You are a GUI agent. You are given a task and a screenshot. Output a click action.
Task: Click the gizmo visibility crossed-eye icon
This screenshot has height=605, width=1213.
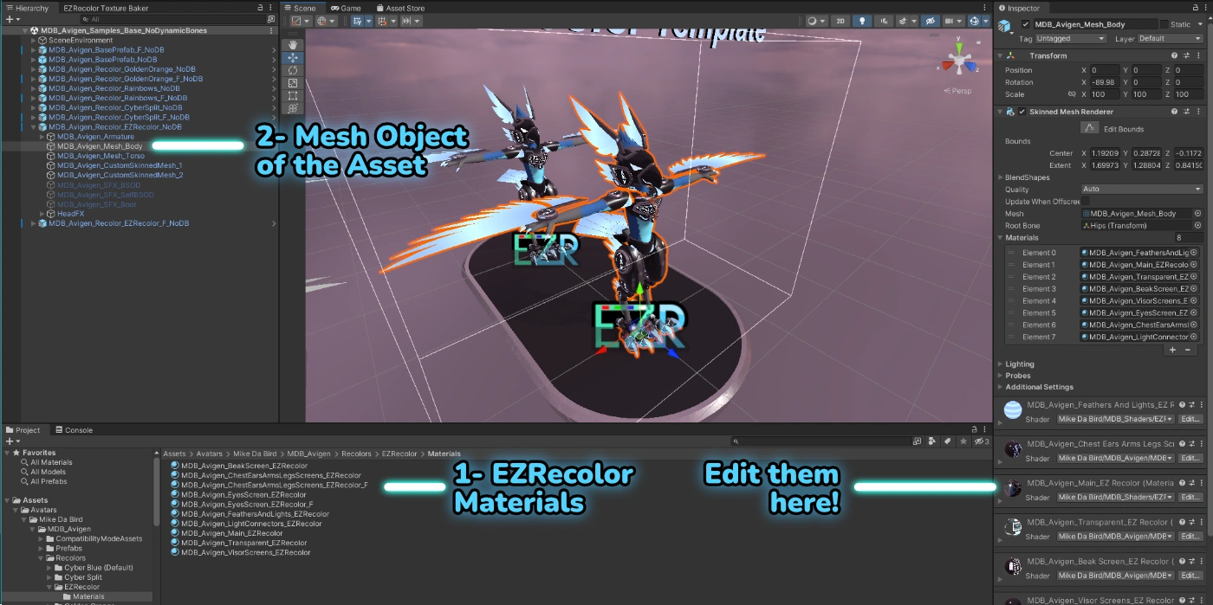pos(931,21)
